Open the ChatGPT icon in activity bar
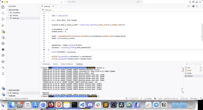This screenshot has width=203, height=110. tap(3, 44)
